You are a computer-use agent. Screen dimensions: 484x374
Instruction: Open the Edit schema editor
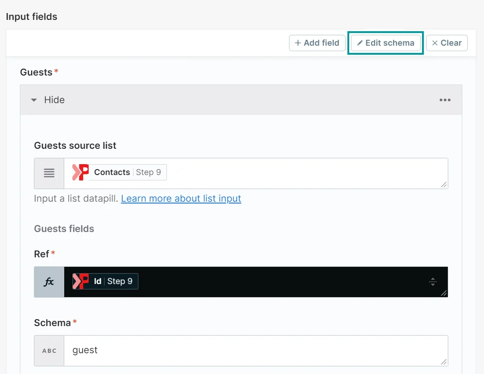point(385,43)
